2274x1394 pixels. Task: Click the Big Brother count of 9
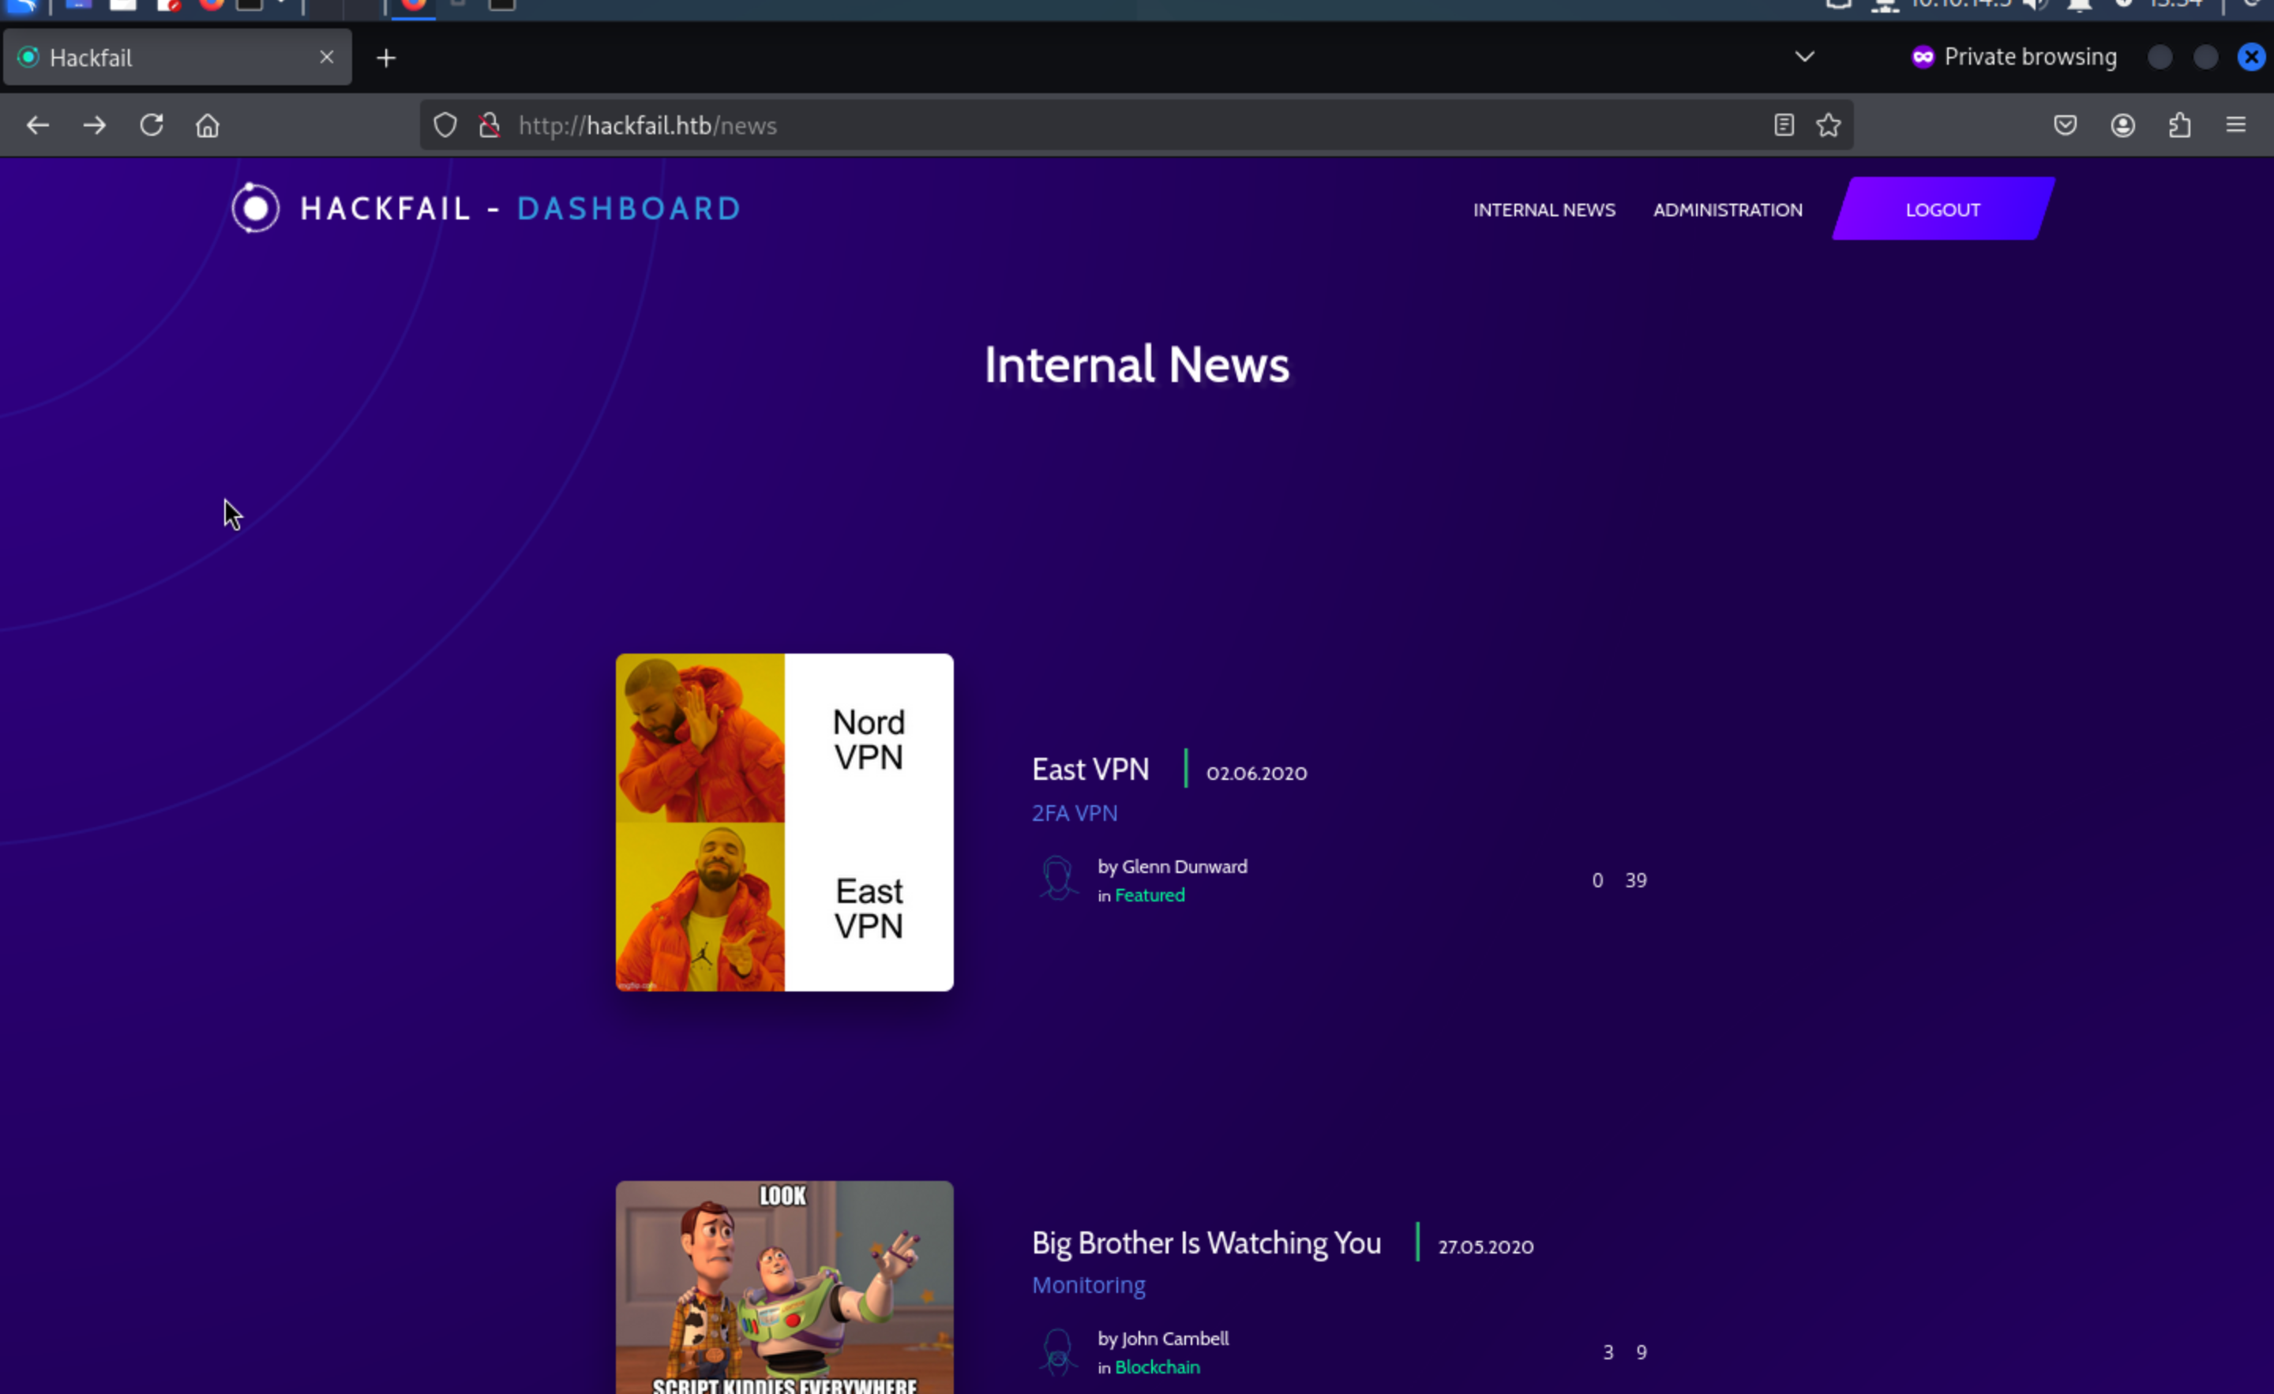coord(1641,1352)
